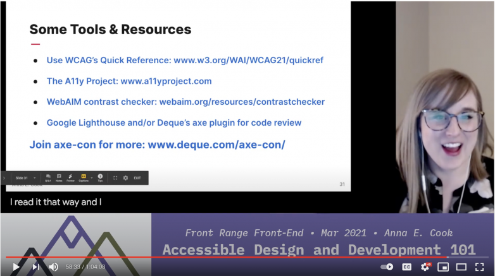Expand Captions options arrow
The width and height of the screenshot is (495, 276).
click(92, 178)
